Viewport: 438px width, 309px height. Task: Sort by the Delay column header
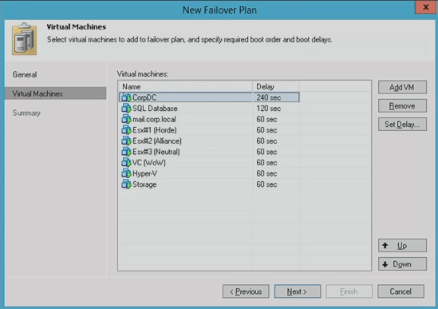coord(276,87)
